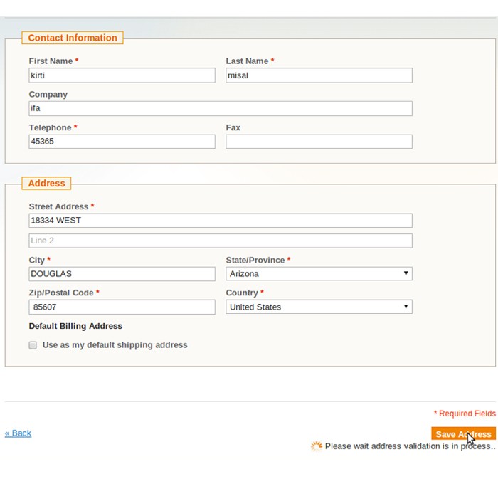Click the First Name field containing kirti

[x=122, y=75]
